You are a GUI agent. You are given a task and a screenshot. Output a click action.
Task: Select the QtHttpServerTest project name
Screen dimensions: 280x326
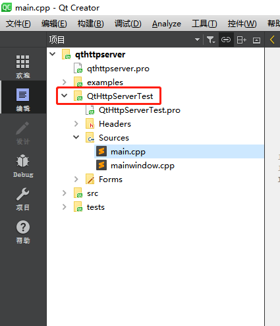click(120, 96)
